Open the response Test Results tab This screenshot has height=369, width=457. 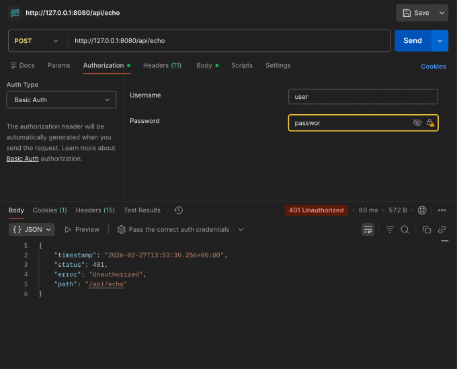coord(142,210)
